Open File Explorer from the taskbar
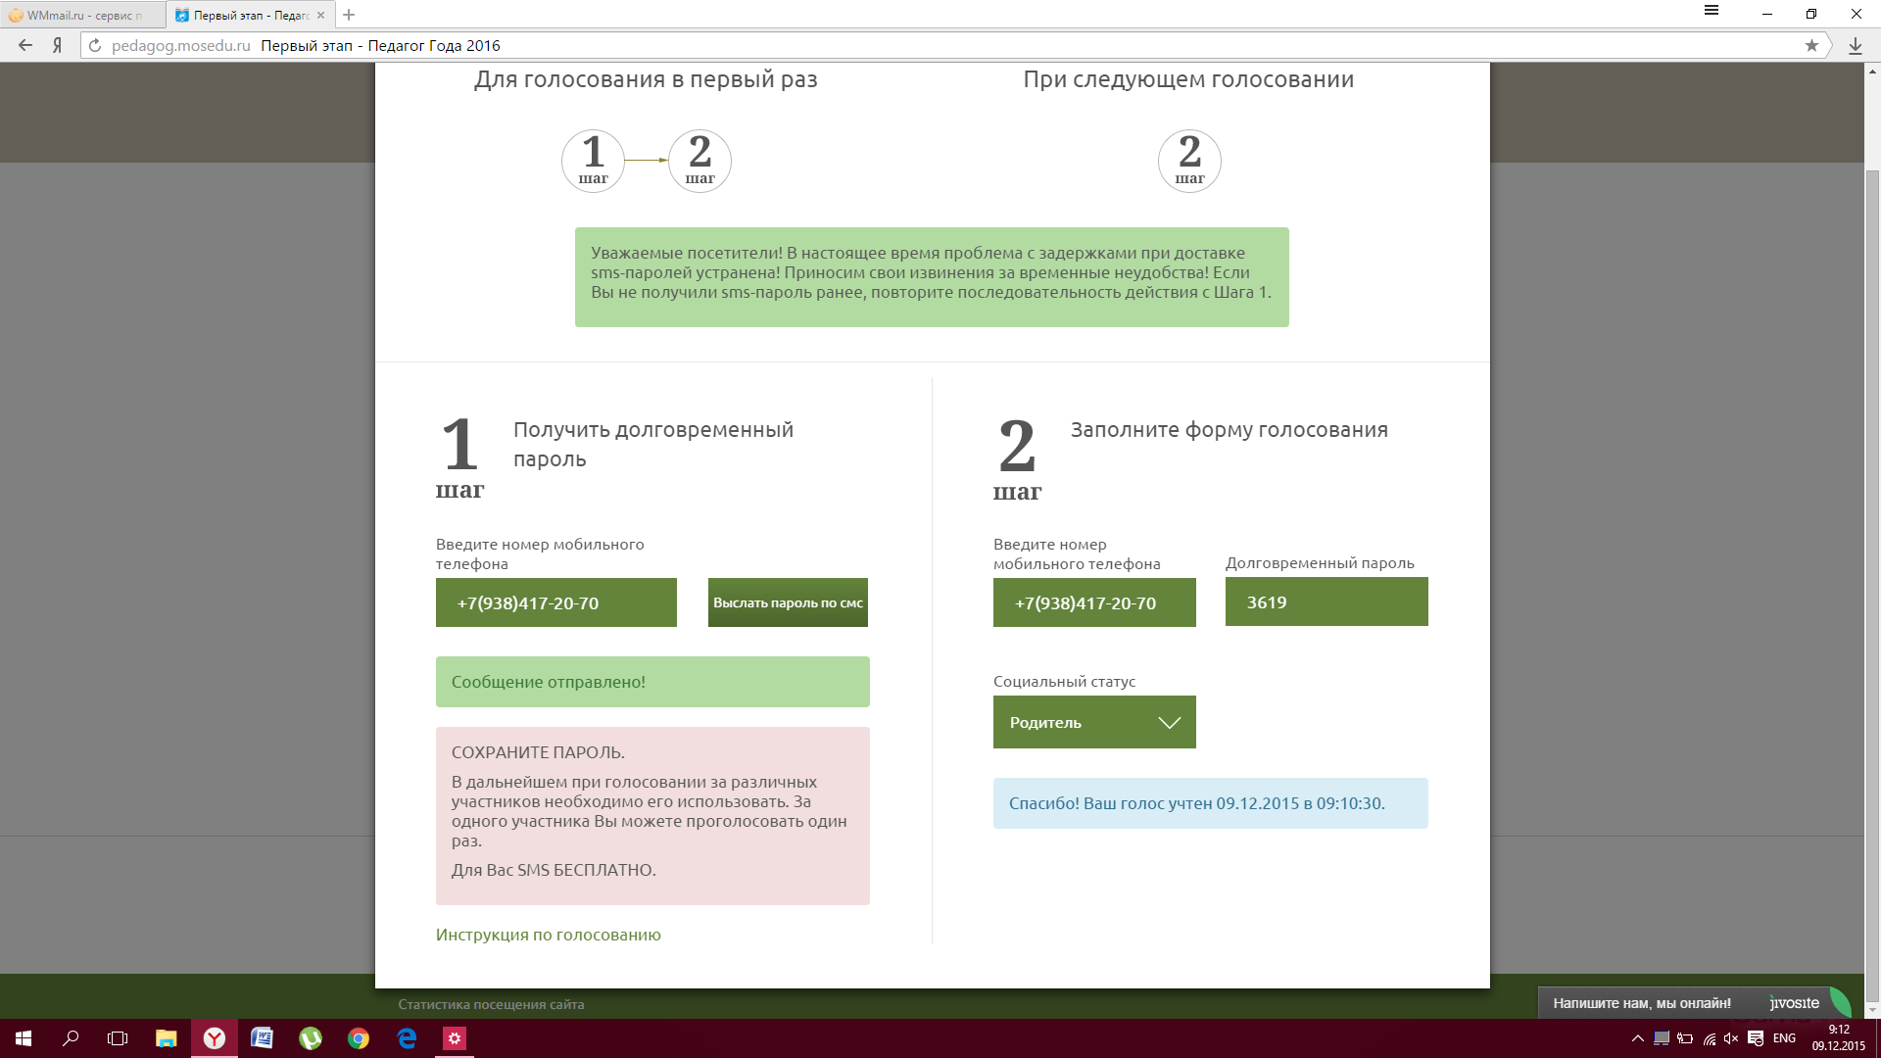 pos(166,1038)
